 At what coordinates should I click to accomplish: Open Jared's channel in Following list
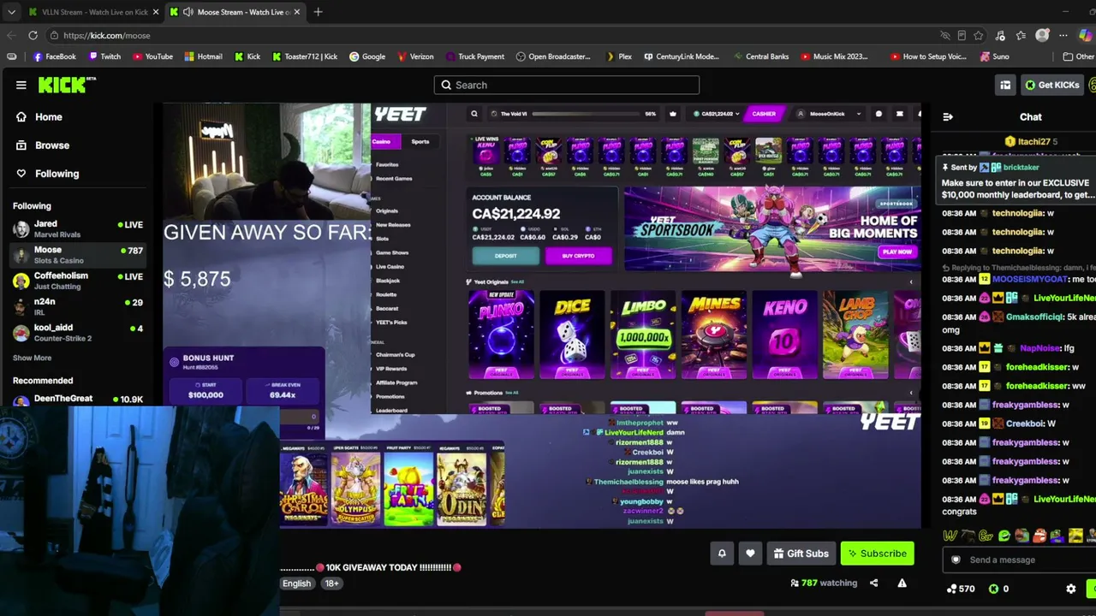[77, 228]
